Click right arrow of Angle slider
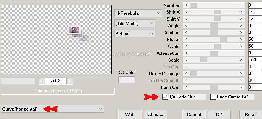 [x=241, y=26]
